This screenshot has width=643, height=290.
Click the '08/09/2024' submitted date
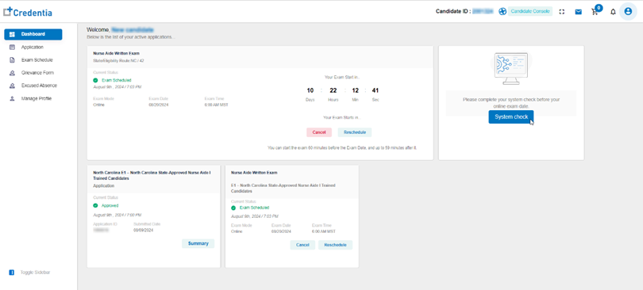(x=143, y=231)
